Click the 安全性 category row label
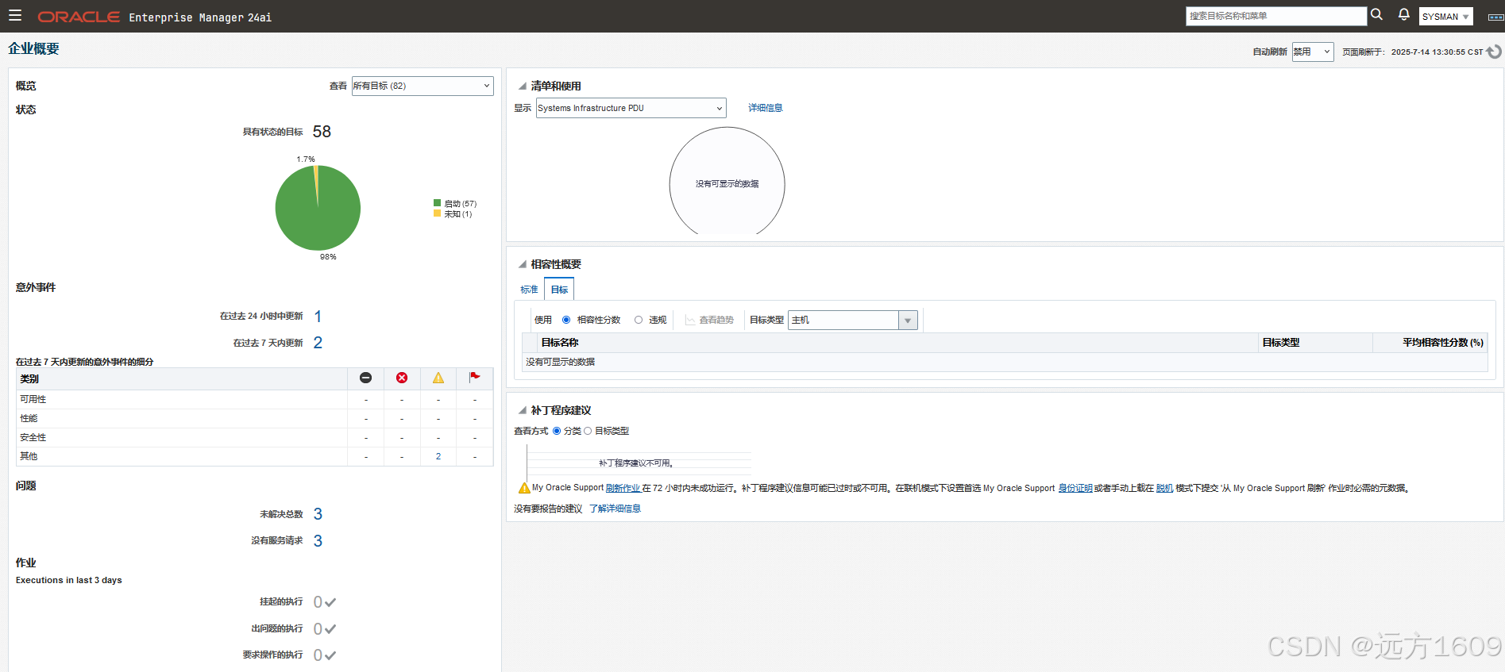The height and width of the screenshot is (672, 1505). click(x=33, y=437)
